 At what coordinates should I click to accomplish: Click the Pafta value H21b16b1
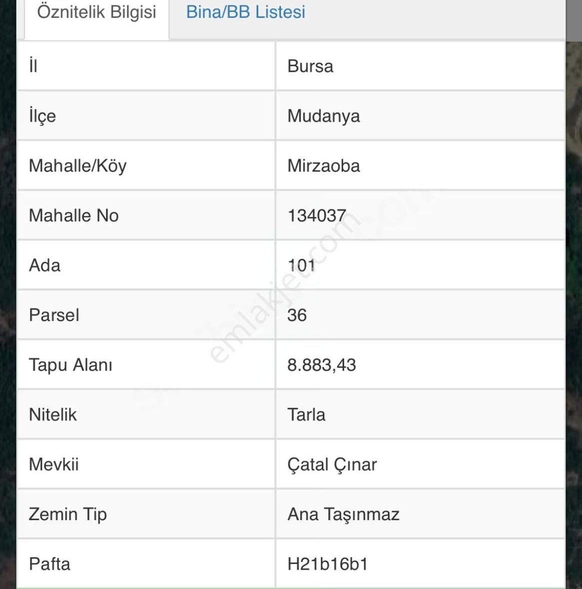tap(327, 564)
